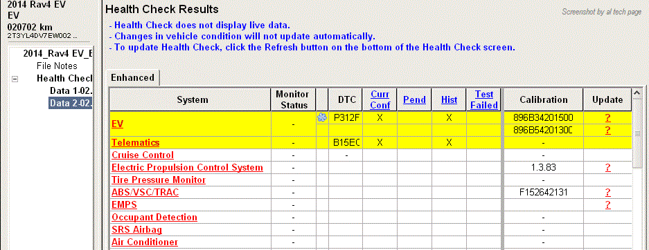The width and height of the screenshot is (649, 250).
Task: Click the P312F DTC cell
Action: [346, 118]
